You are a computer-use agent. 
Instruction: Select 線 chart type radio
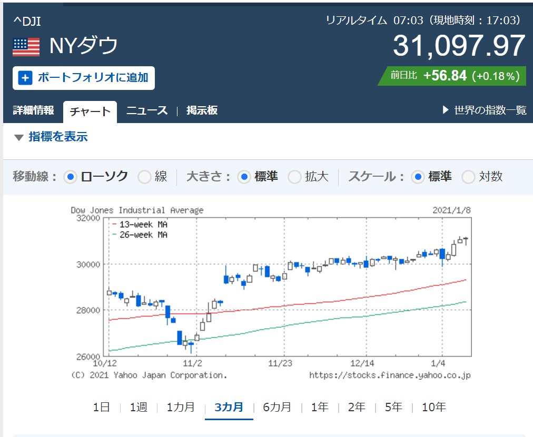(144, 177)
